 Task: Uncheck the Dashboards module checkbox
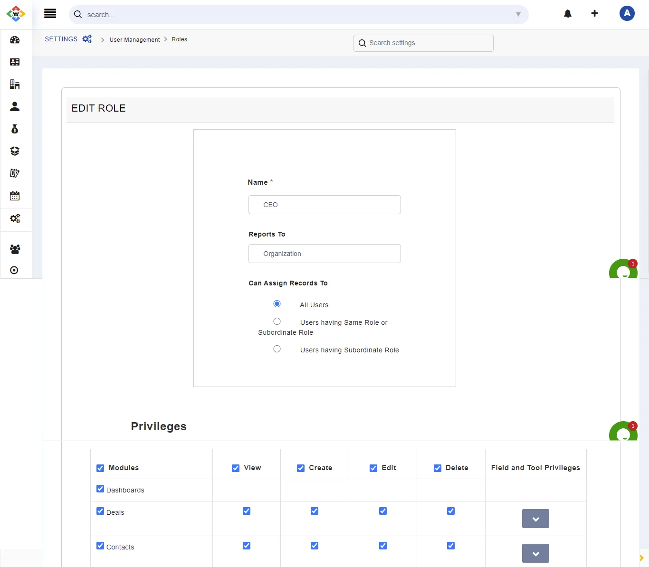click(x=100, y=489)
